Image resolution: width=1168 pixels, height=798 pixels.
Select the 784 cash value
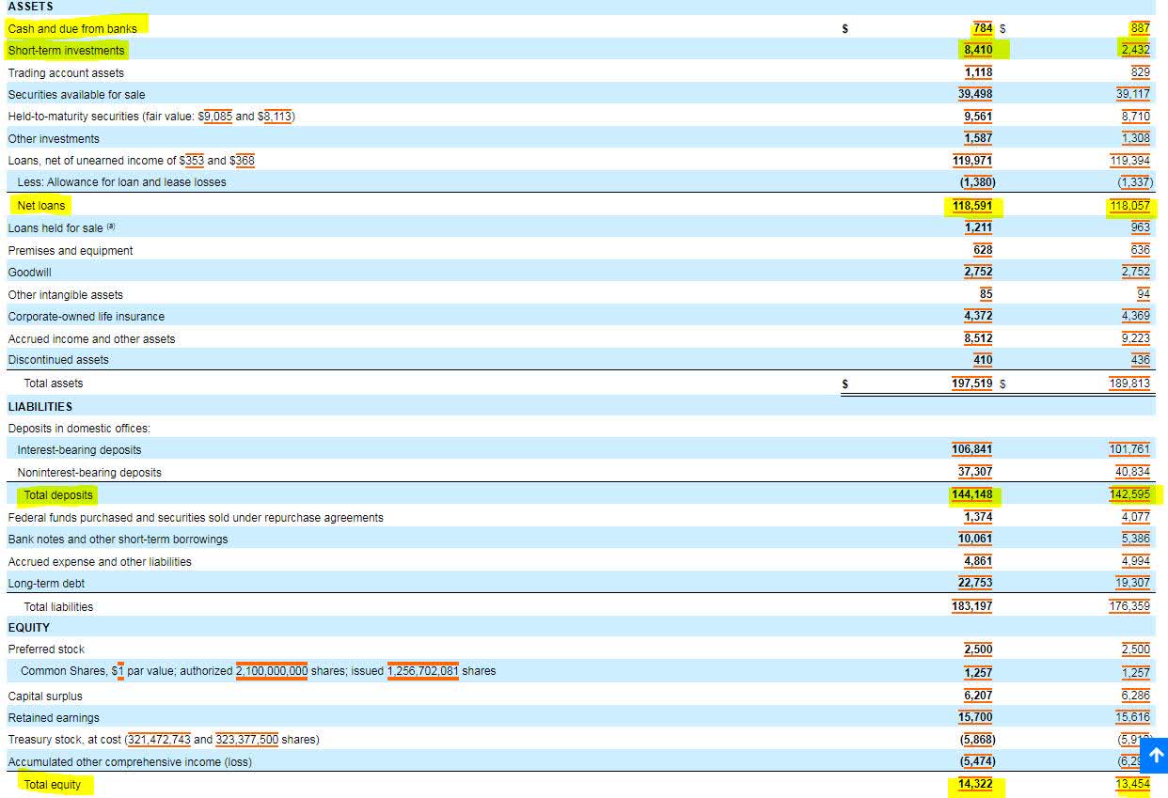pos(983,28)
